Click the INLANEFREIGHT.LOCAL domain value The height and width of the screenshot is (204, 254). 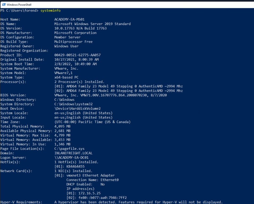coord(73,153)
